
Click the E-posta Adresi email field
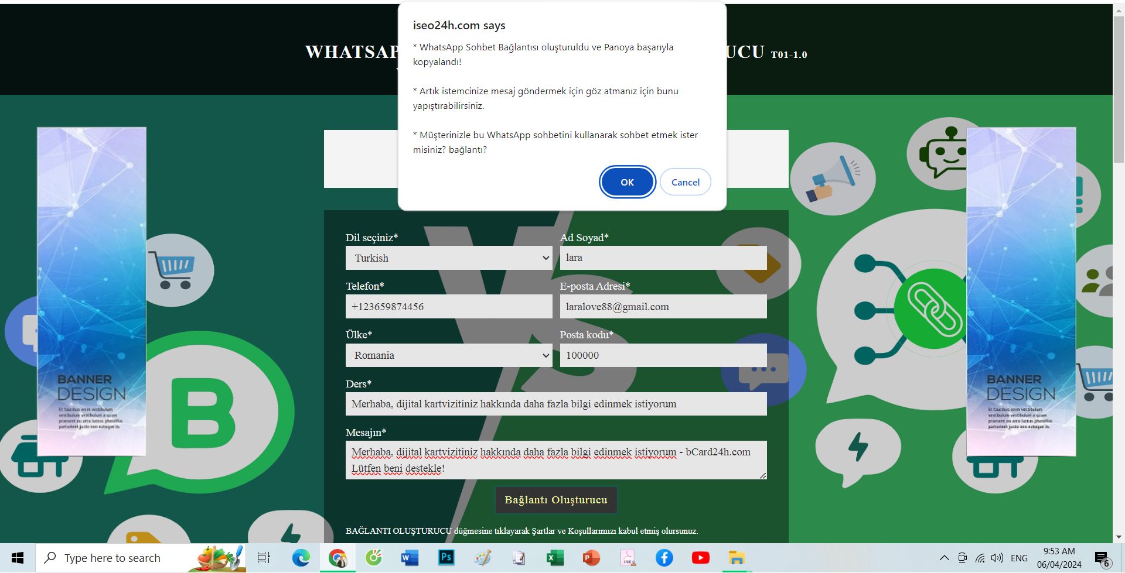663,307
